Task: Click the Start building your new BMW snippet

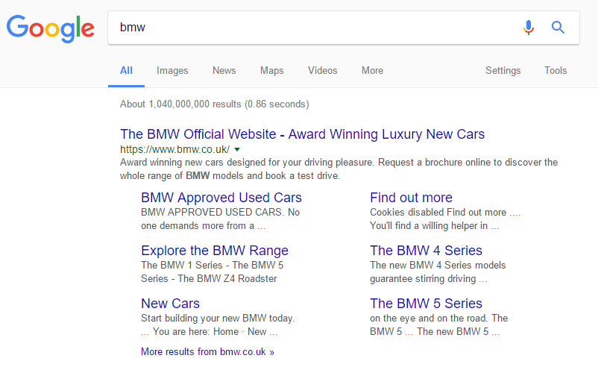Action: pyautogui.click(x=218, y=325)
